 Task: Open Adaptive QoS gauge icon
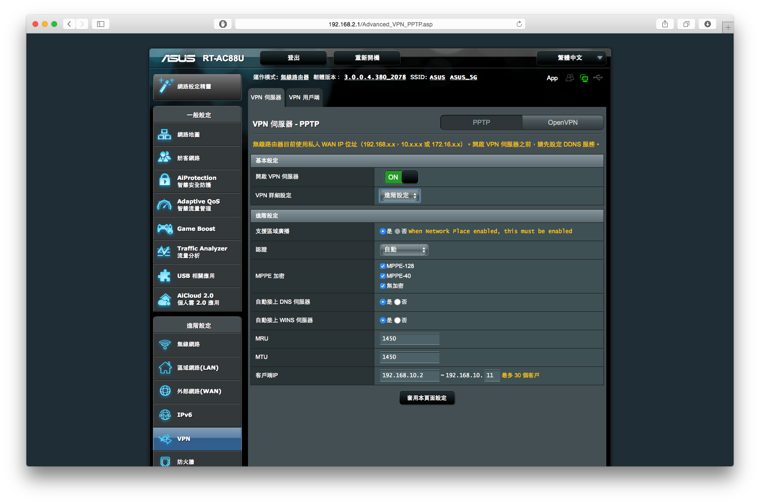[x=165, y=205]
